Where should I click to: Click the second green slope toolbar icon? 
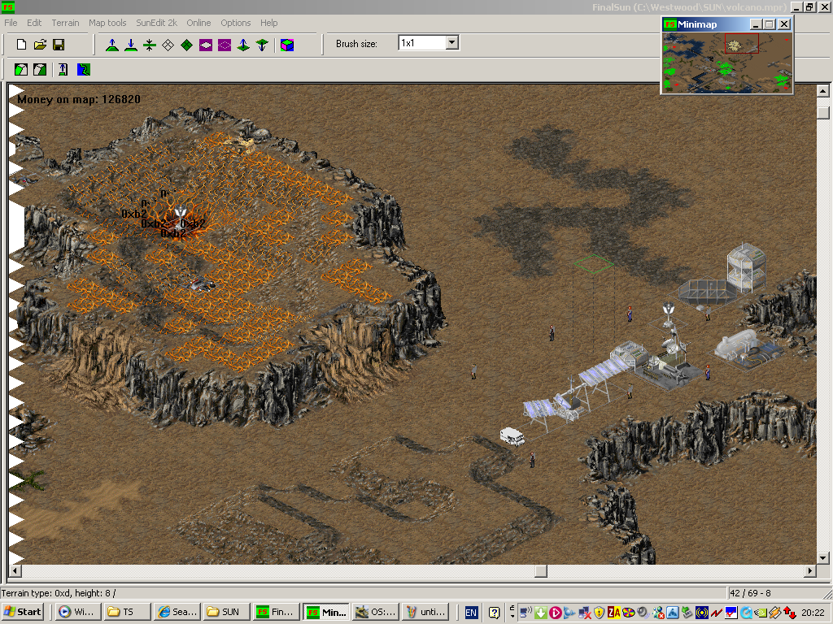pyautogui.click(x=40, y=70)
